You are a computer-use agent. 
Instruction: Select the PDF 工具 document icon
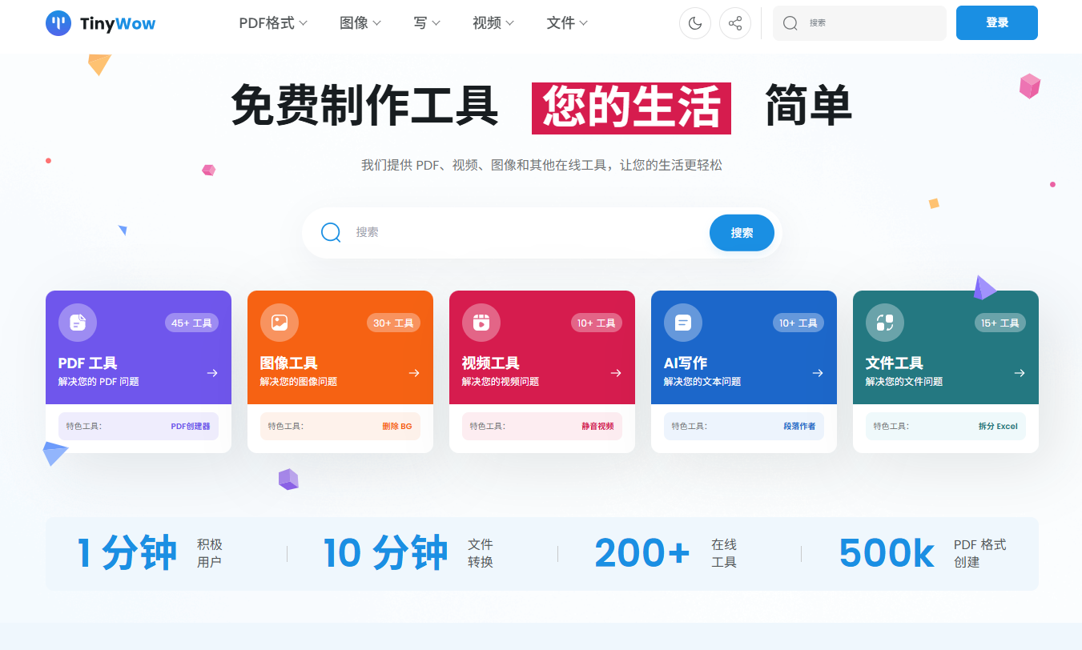[77, 322]
